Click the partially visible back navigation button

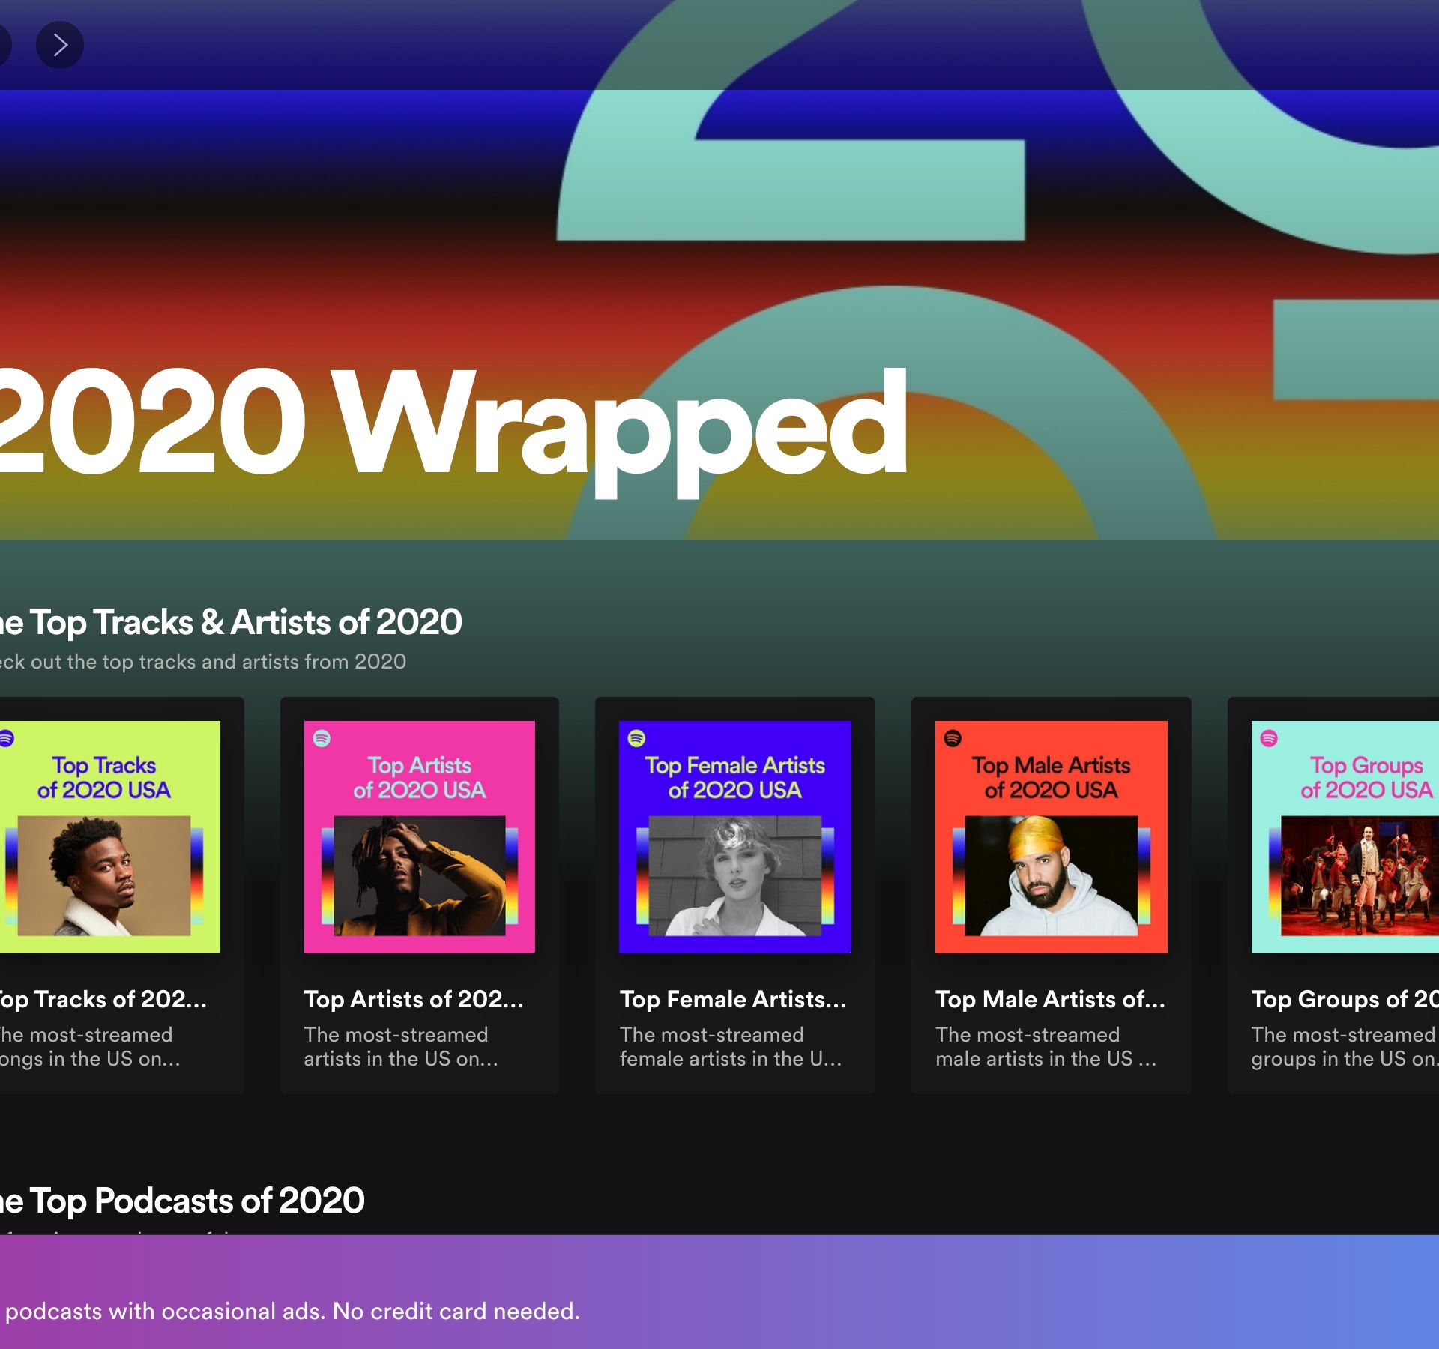coord(4,45)
